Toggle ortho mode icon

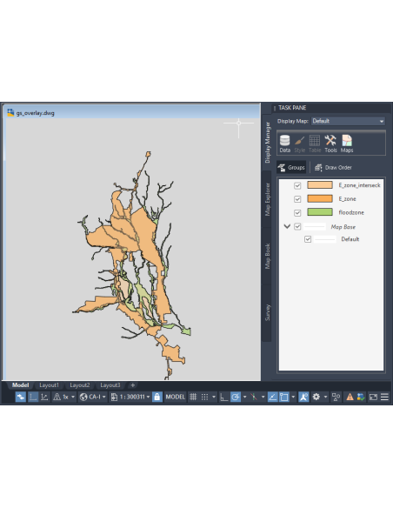click(223, 397)
